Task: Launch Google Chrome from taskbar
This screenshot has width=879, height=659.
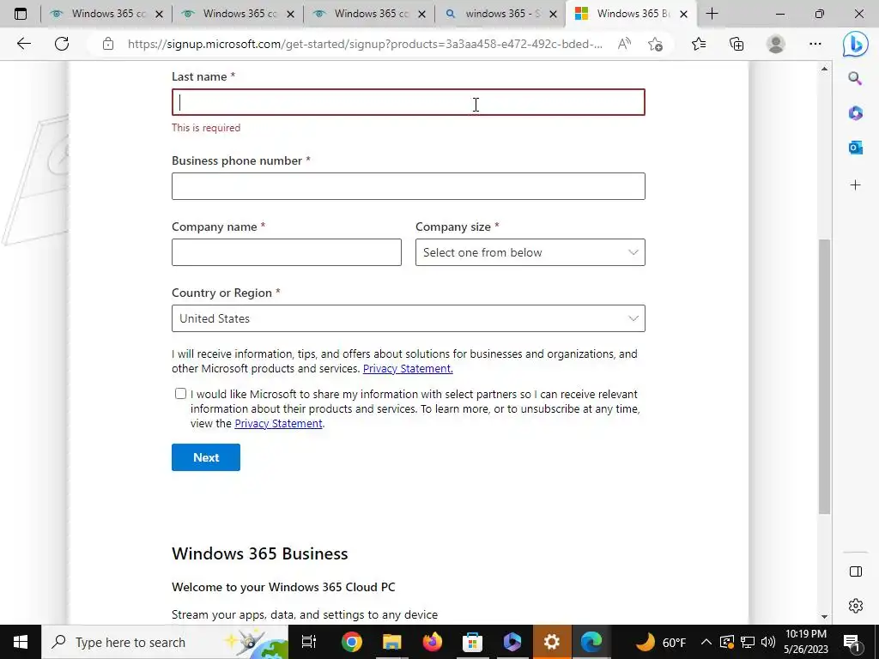Action: point(352,642)
